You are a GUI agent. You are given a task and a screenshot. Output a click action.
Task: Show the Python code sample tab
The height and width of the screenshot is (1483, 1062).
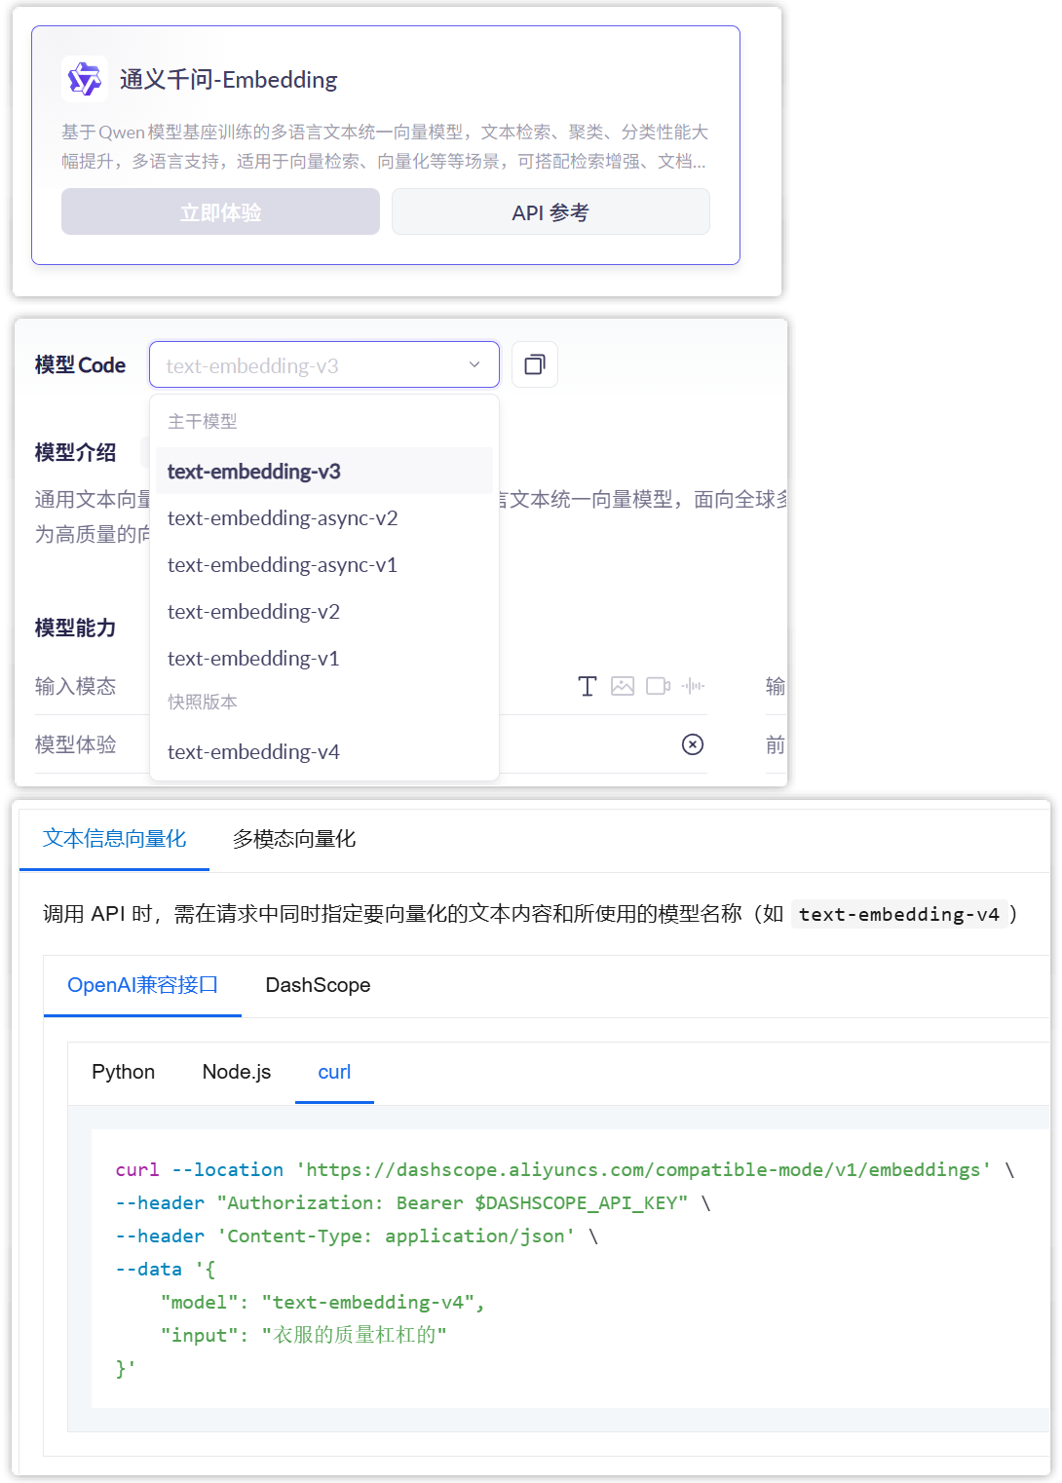point(123,1072)
